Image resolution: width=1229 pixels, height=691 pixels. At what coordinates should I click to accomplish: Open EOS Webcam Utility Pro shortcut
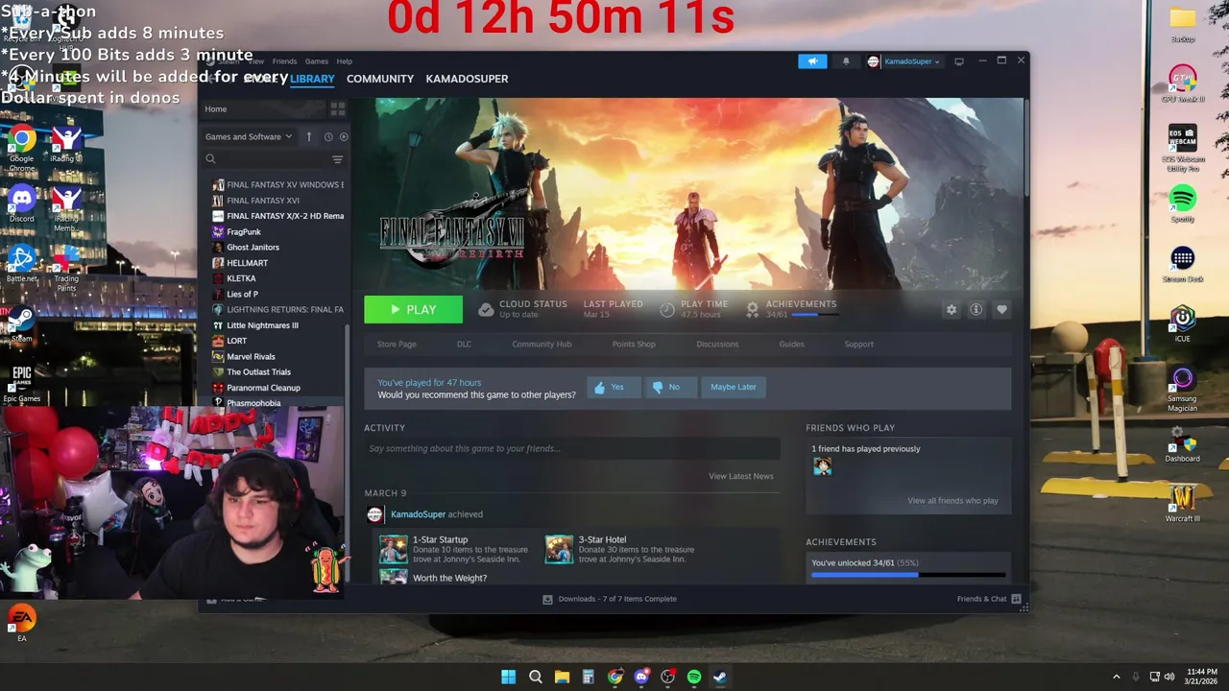pyautogui.click(x=1183, y=149)
